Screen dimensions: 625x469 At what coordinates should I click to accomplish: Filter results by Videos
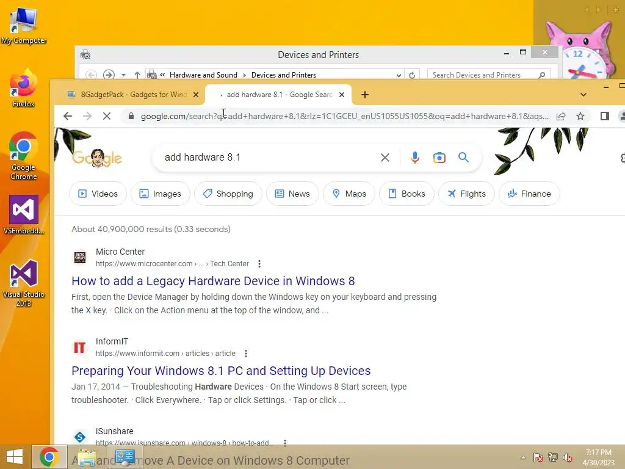tap(98, 194)
